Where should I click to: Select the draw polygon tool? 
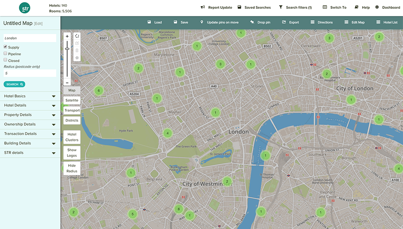[77, 36]
